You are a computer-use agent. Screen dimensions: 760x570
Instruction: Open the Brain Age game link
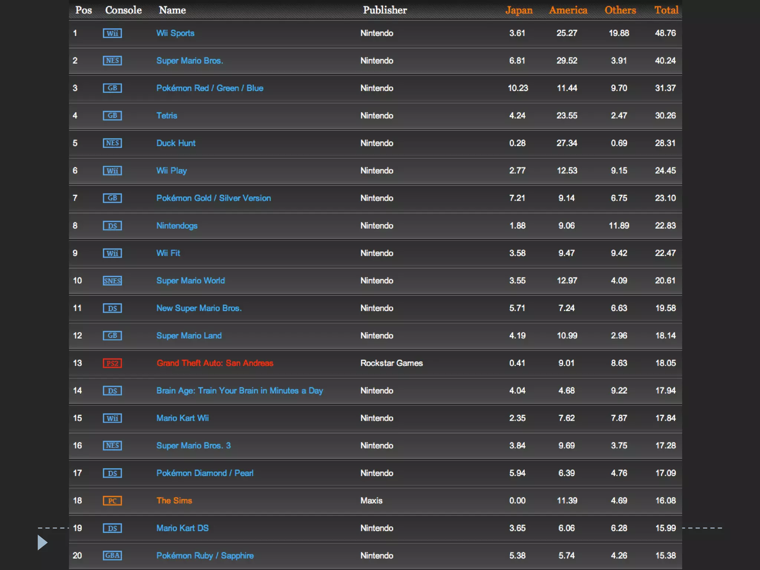pos(239,390)
